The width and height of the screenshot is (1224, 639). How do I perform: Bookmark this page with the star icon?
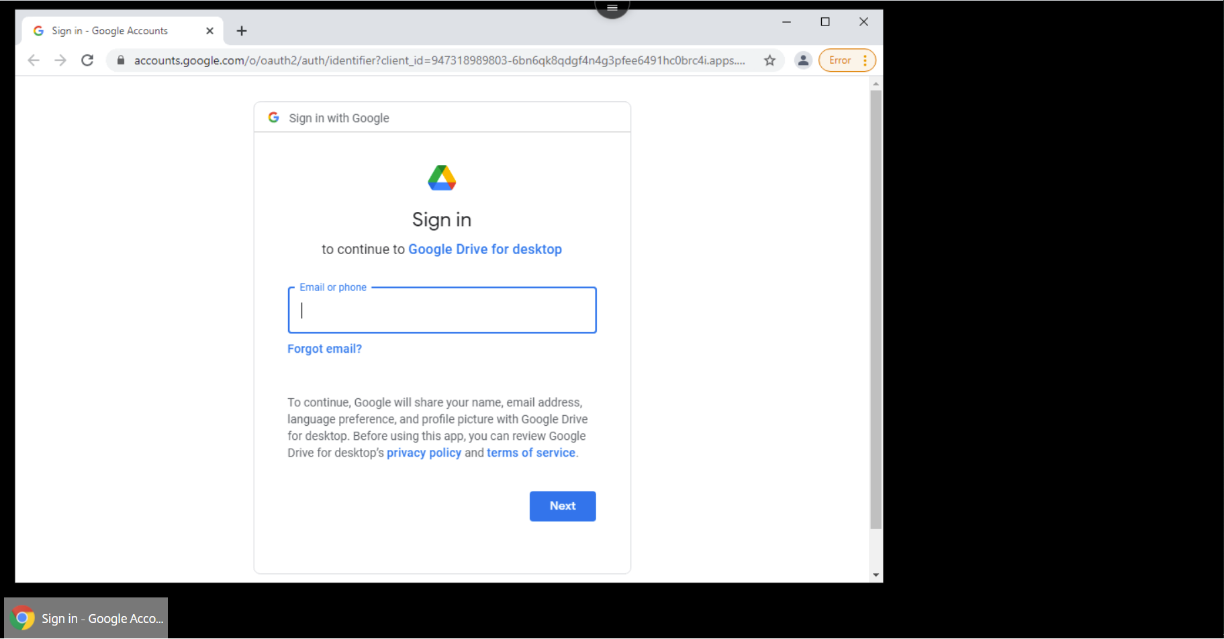click(769, 60)
